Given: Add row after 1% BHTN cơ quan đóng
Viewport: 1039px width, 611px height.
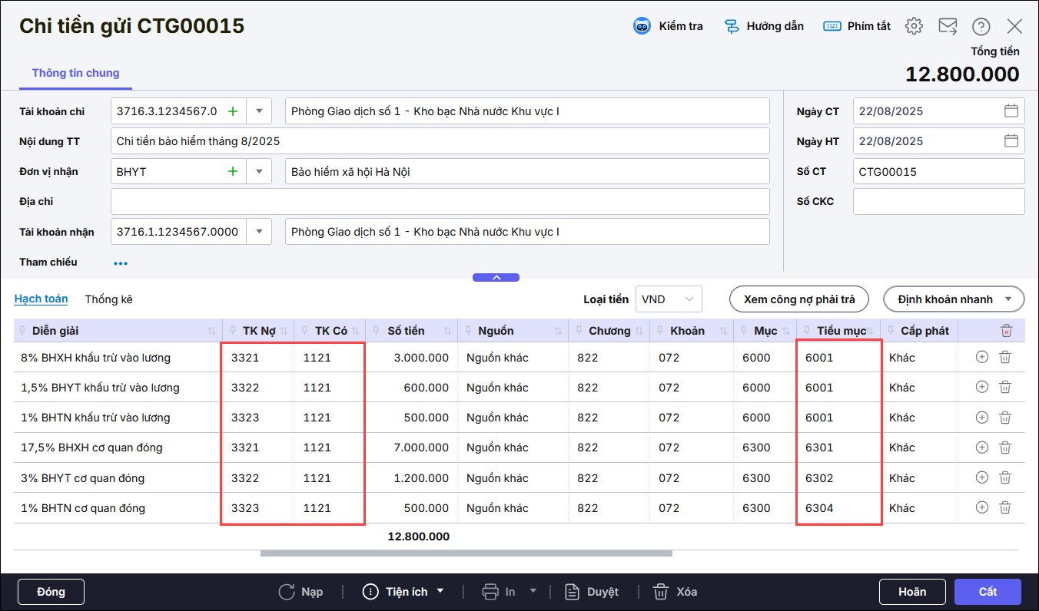Looking at the screenshot, I should [981, 507].
